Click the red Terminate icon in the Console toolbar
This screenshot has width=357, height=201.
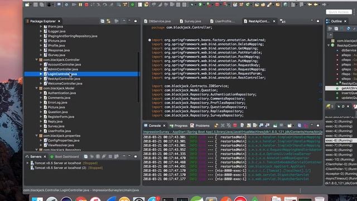coord(235,125)
